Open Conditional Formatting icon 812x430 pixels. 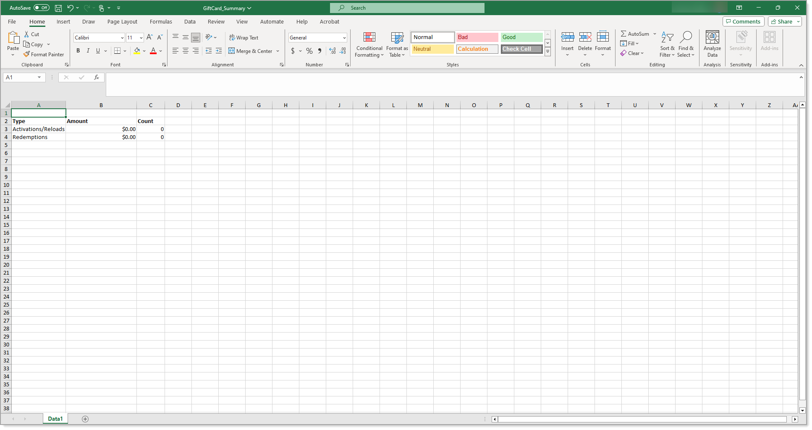pyautogui.click(x=369, y=37)
